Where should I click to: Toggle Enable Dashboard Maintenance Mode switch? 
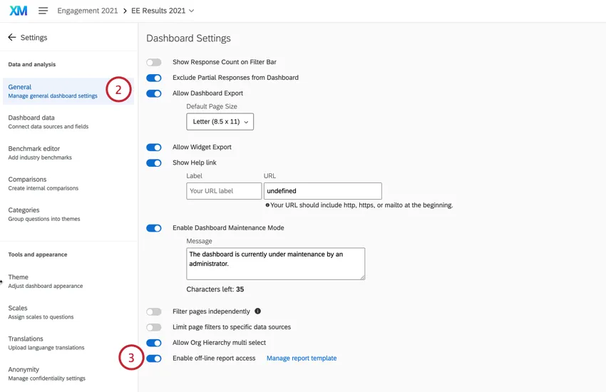click(153, 228)
